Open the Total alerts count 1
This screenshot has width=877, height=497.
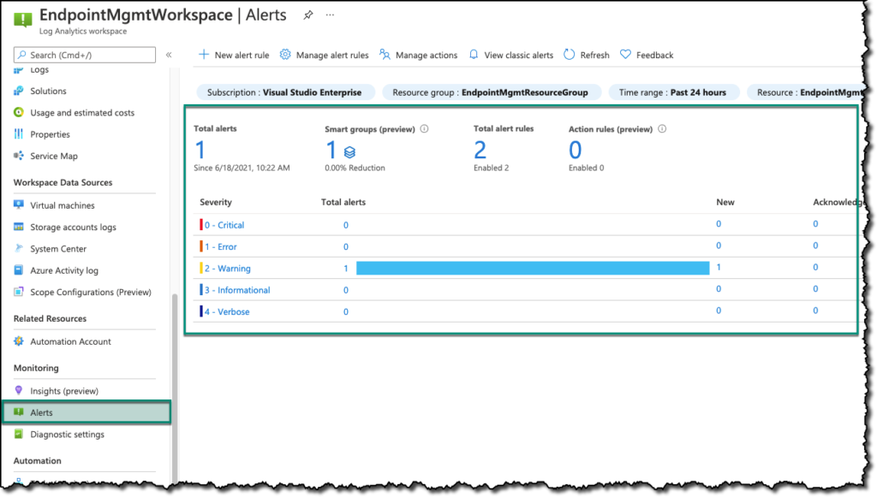[x=200, y=151]
